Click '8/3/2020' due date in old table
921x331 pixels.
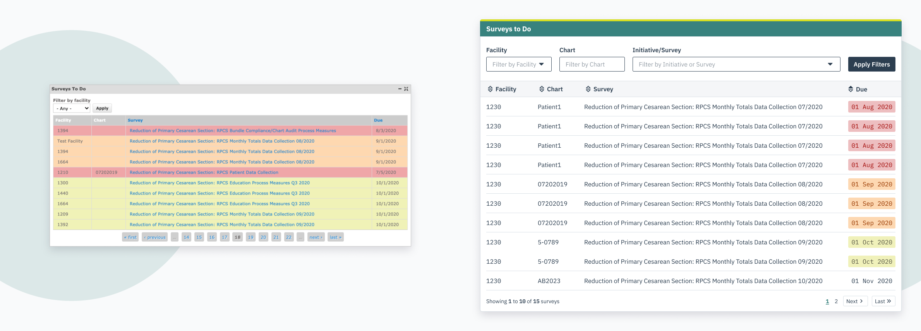386,131
